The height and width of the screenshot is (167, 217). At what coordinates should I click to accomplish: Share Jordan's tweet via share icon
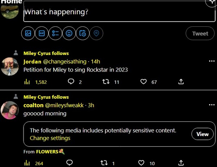pos(181,82)
